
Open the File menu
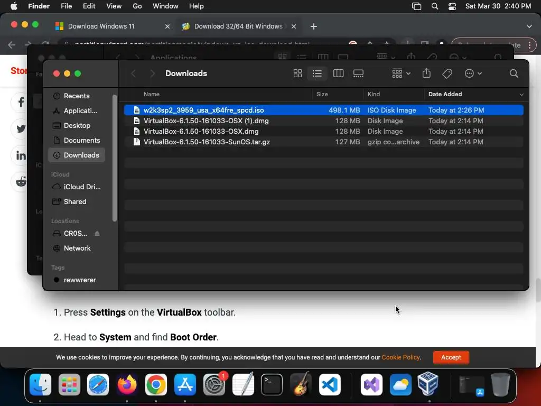(66, 6)
